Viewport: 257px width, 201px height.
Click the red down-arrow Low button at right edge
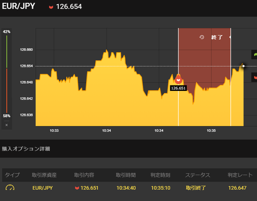click(254, 78)
